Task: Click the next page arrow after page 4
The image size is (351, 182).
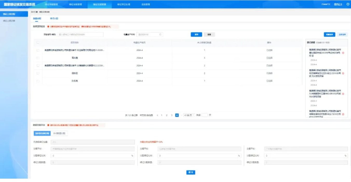Action: [181, 115]
